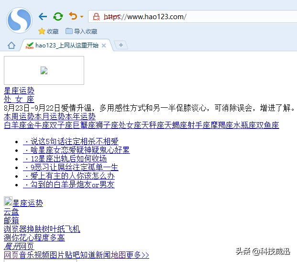Open the 云盘 link

click(11, 212)
